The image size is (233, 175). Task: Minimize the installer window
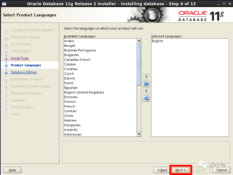point(219,4)
